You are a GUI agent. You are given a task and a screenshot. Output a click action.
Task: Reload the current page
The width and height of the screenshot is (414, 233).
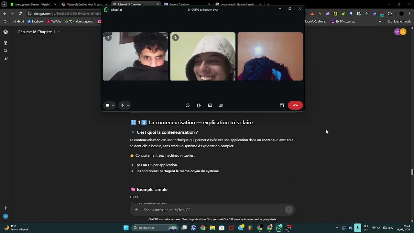tap(20, 14)
